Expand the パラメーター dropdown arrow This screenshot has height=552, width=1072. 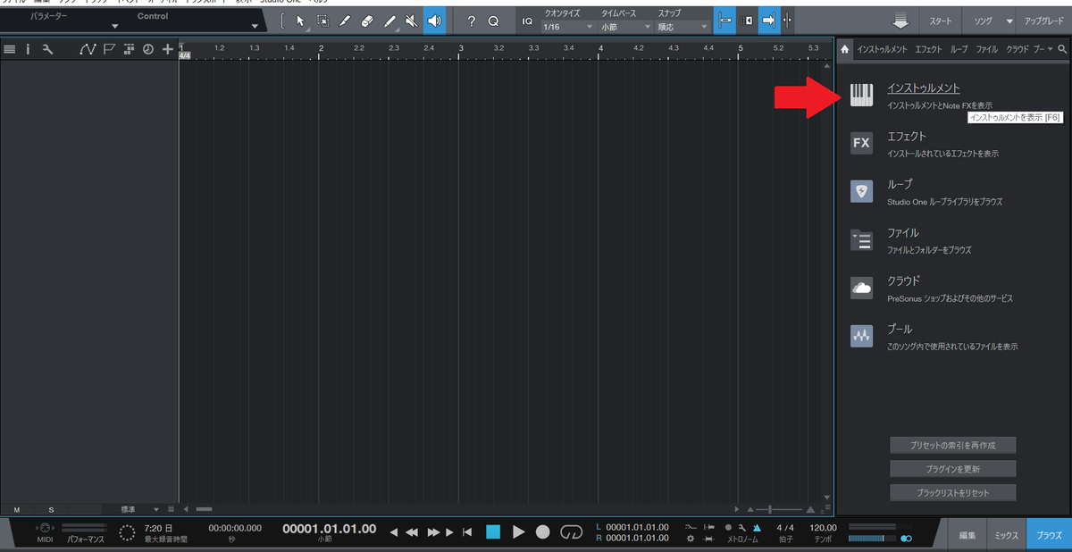point(114,27)
